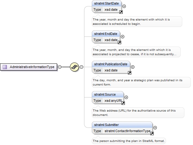Viewport: 193px width, 145px height.
Task: Open the StartDate reference arrow icon
Action: click(121, 12)
